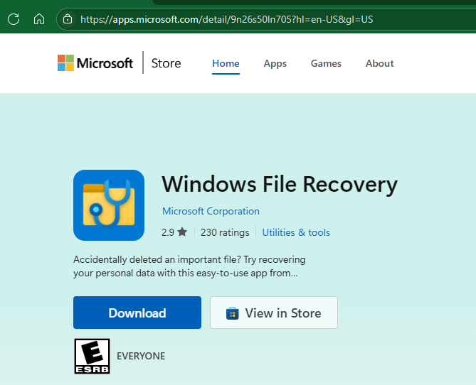Image resolution: width=476 pixels, height=385 pixels.
Task: Click the 230 ratings text
Action: coord(225,232)
